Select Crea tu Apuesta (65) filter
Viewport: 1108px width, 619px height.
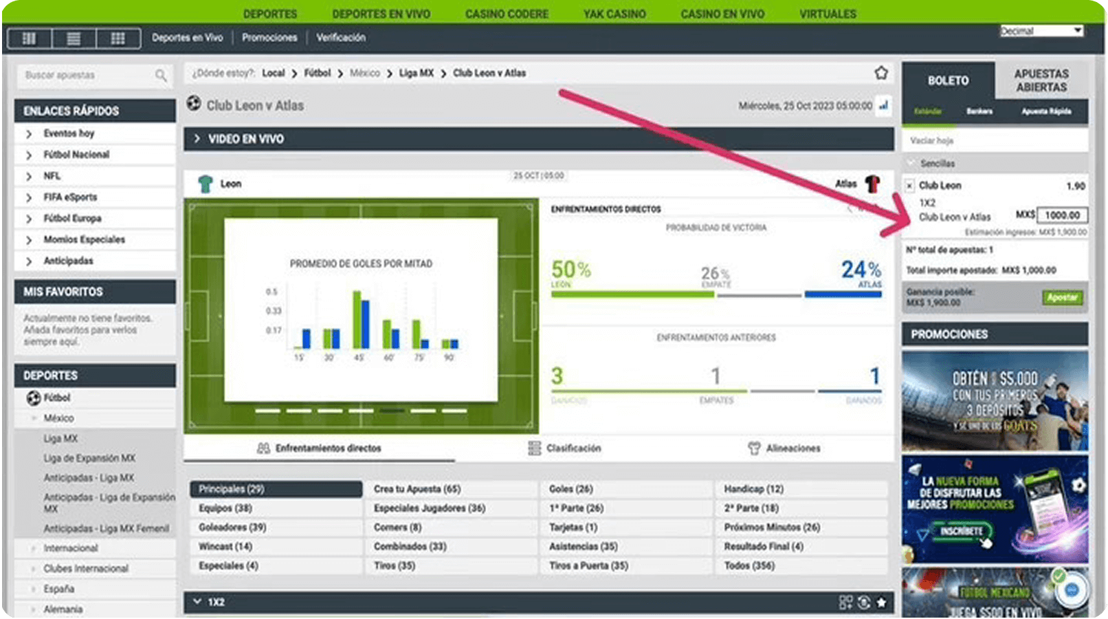click(452, 489)
